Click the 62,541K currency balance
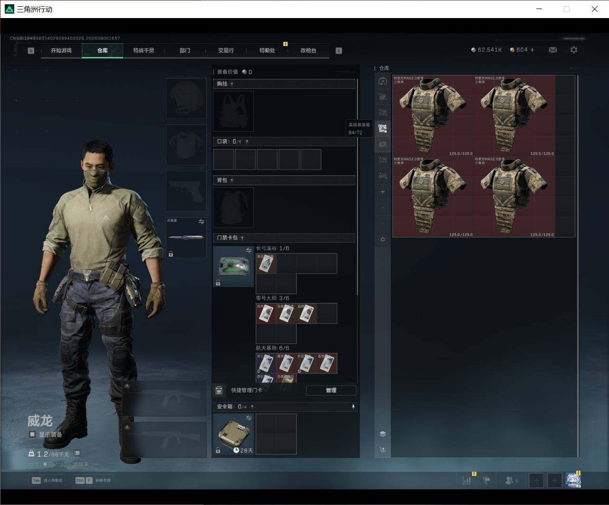The height and width of the screenshot is (505, 609). 486,50
